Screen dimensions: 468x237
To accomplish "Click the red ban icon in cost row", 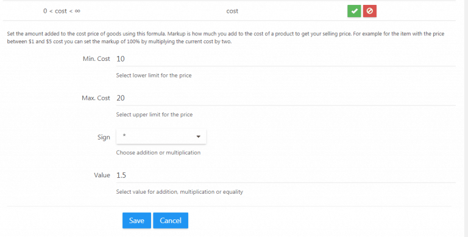I will tap(369, 11).
